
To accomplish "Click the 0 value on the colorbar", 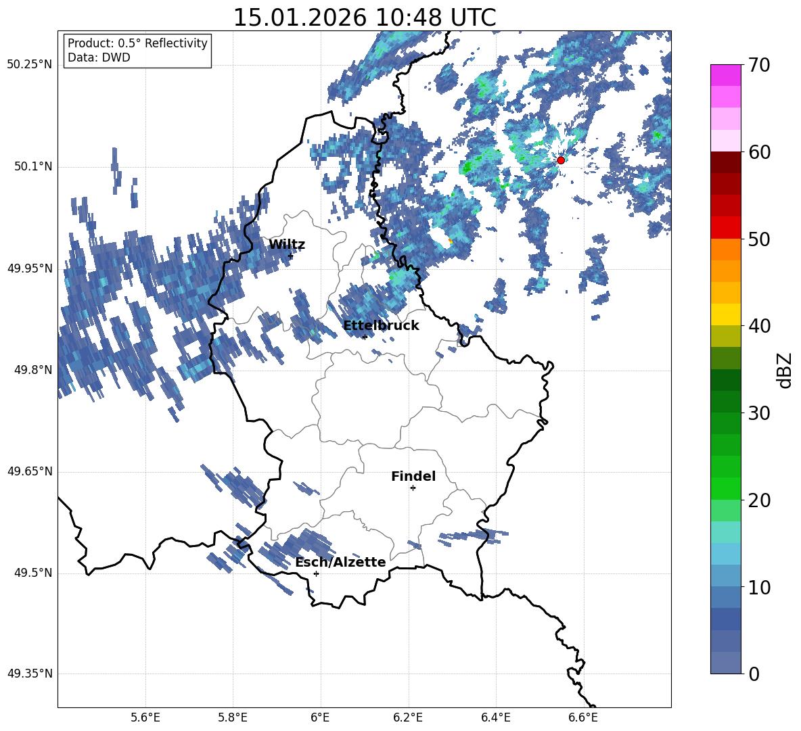I will (x=754, y=674).
